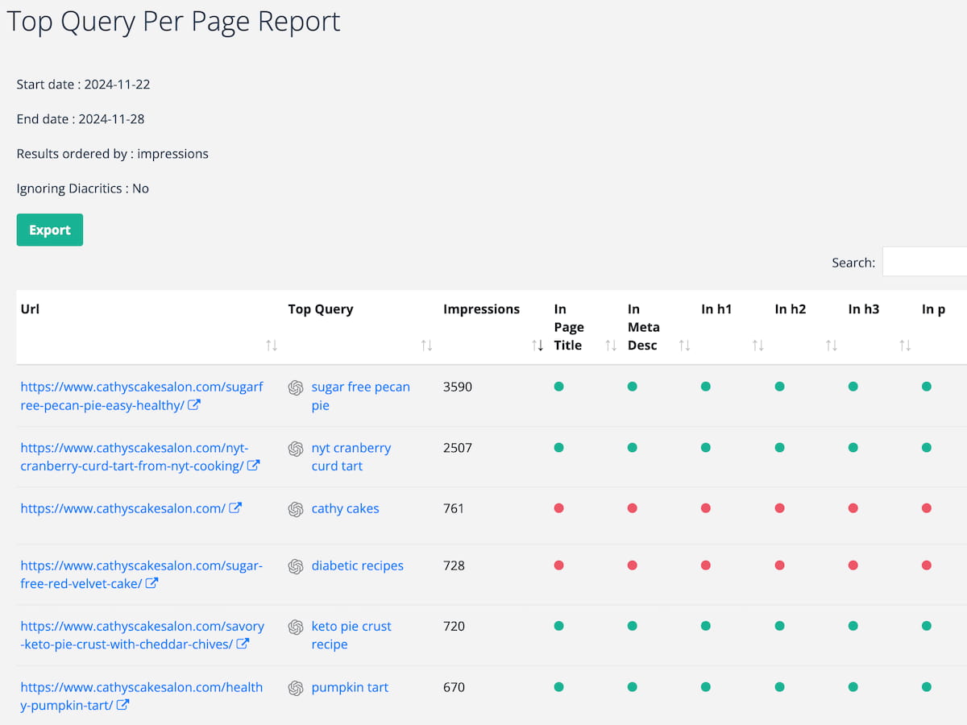The width and height of the screenshot is (967, 725).
Task: Click the Url column header
Action: [30, 309]
